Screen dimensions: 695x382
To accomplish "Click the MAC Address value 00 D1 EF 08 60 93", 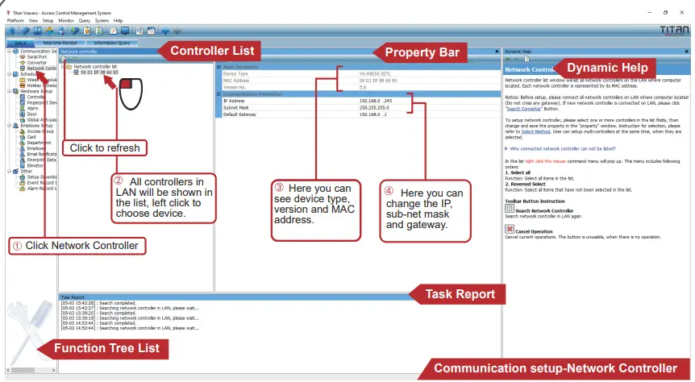I will 378,81.
